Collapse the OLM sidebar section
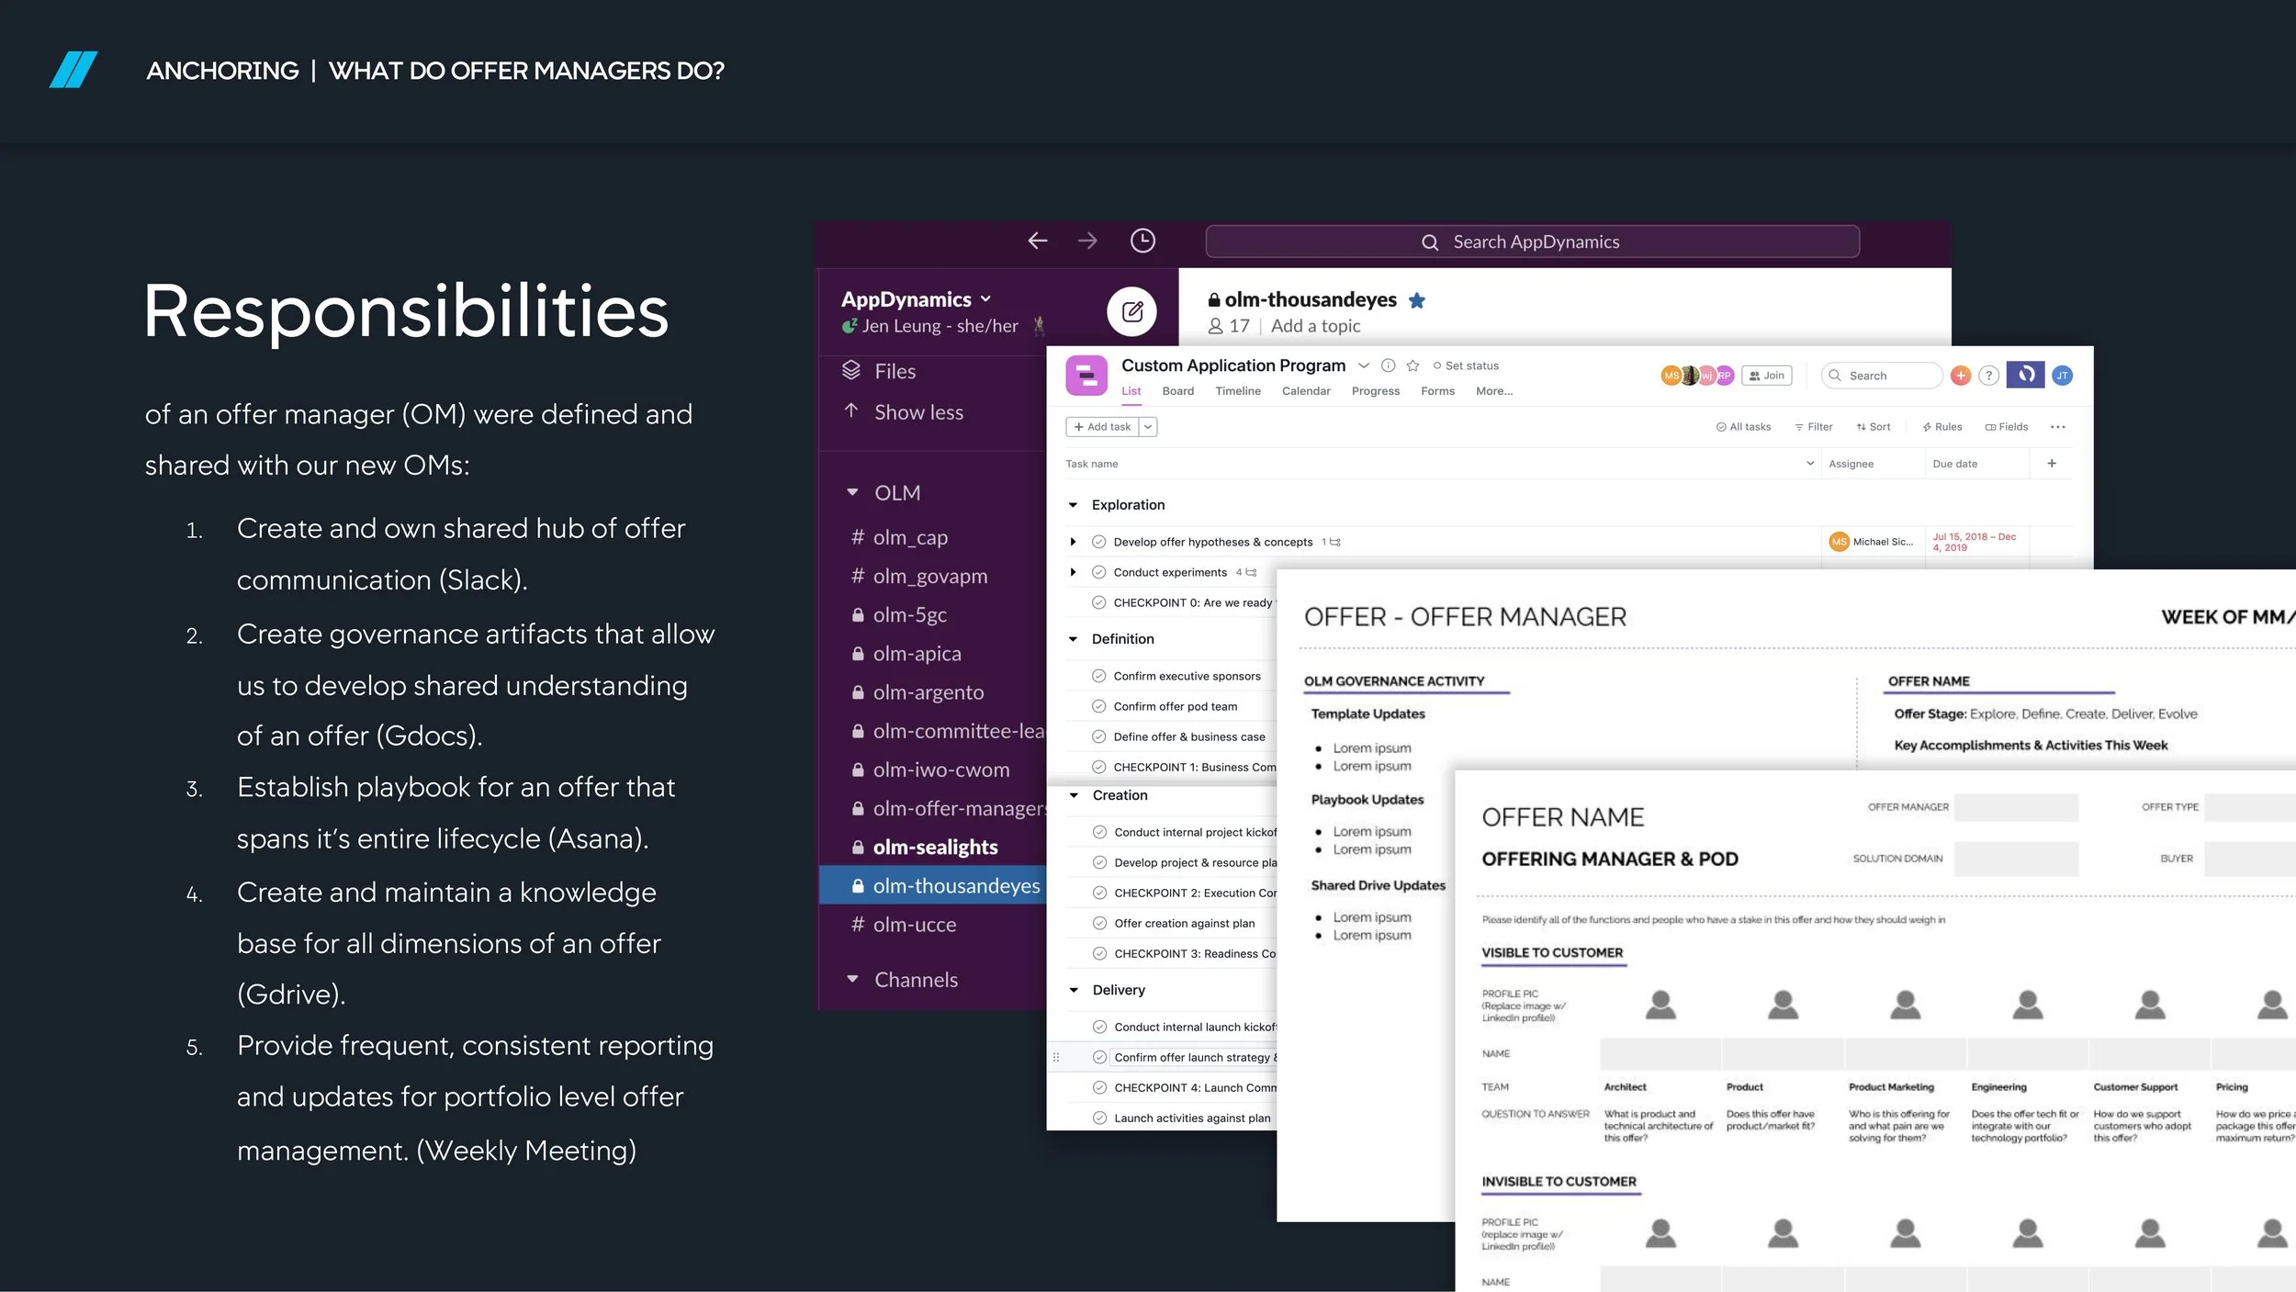This screenshot has width=2296, height=1292. [852, 493]
